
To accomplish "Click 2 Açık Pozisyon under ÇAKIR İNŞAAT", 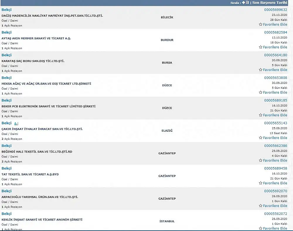I will coord(12,139).
